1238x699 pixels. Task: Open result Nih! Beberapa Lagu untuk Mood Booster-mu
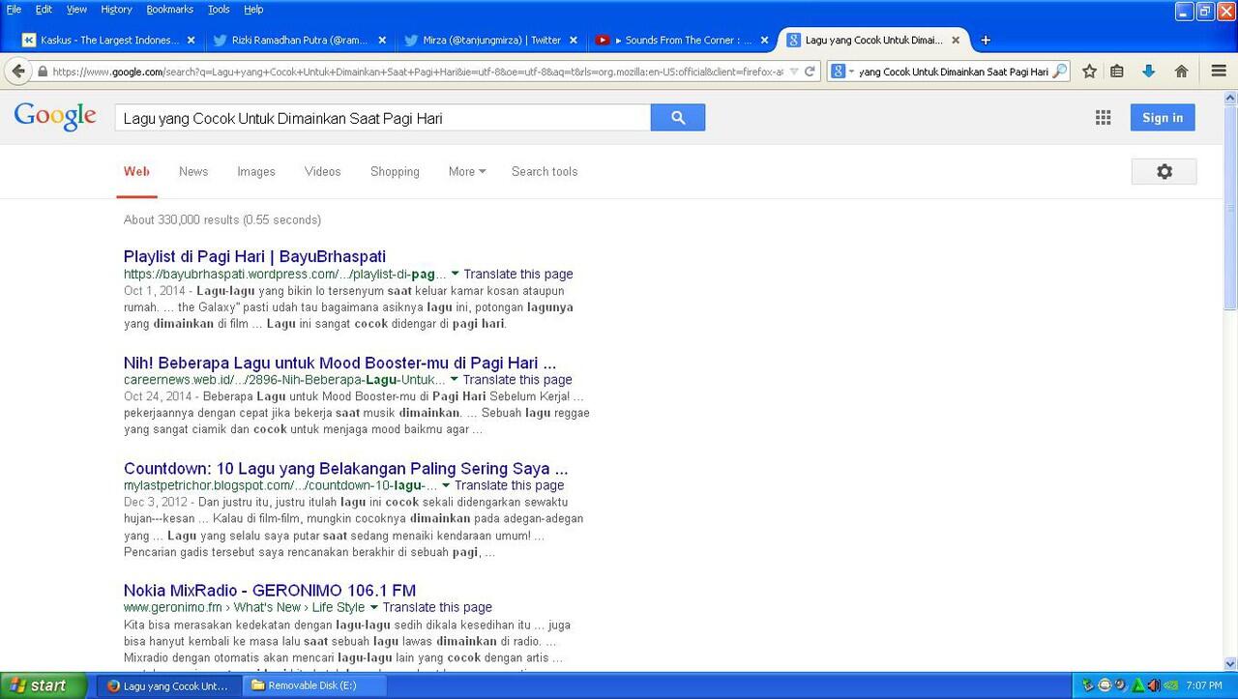339,363
